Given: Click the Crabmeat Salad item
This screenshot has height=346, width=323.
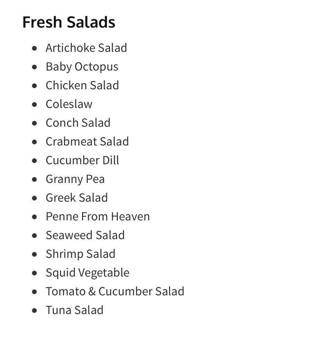Looking at the screenshot, I should 87,141.
